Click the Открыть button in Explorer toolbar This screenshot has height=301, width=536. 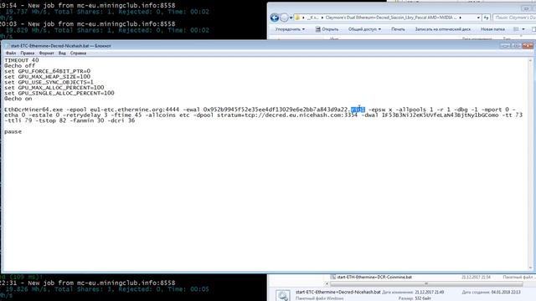[327, 29]
